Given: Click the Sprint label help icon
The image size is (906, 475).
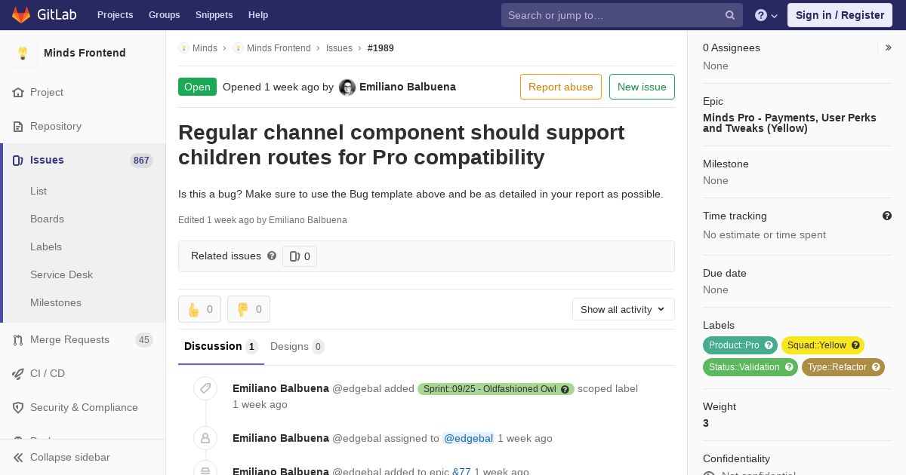Looking at the screenshot, I should [x=565, y=389].
